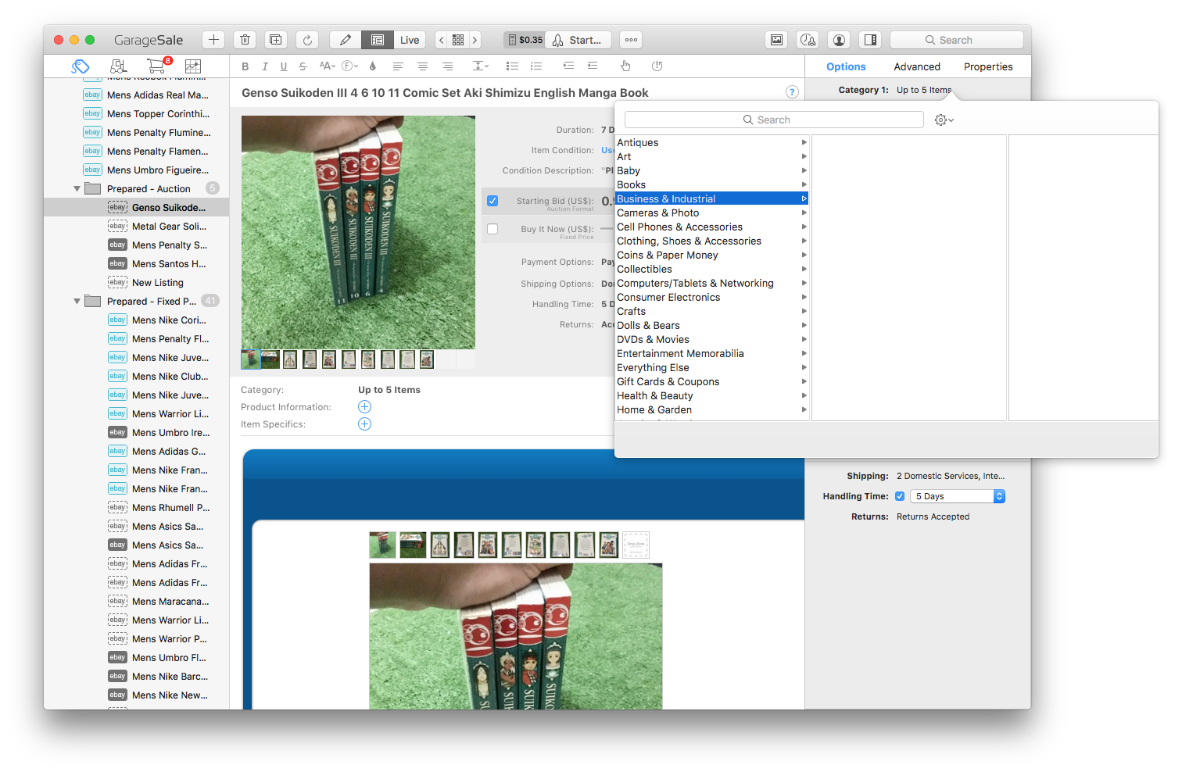Open text color droplet picker

(373, 66)
